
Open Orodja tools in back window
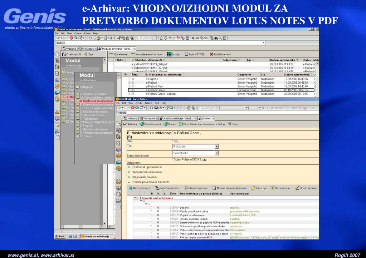(173, 54)
